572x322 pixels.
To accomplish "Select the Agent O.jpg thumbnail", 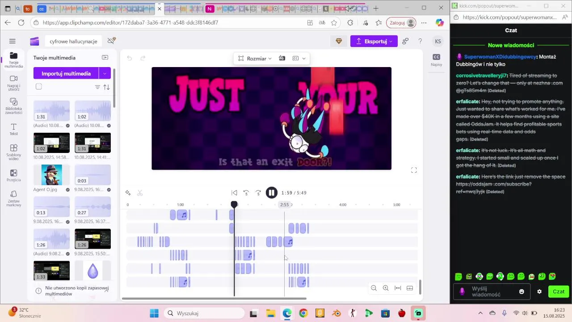I will tap(52, 175).
